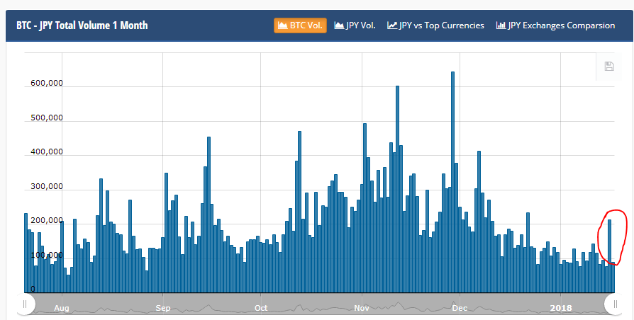634x320 pixels.
Task: Click the 2018 label in the range navigator
Action: click(561, 308)
